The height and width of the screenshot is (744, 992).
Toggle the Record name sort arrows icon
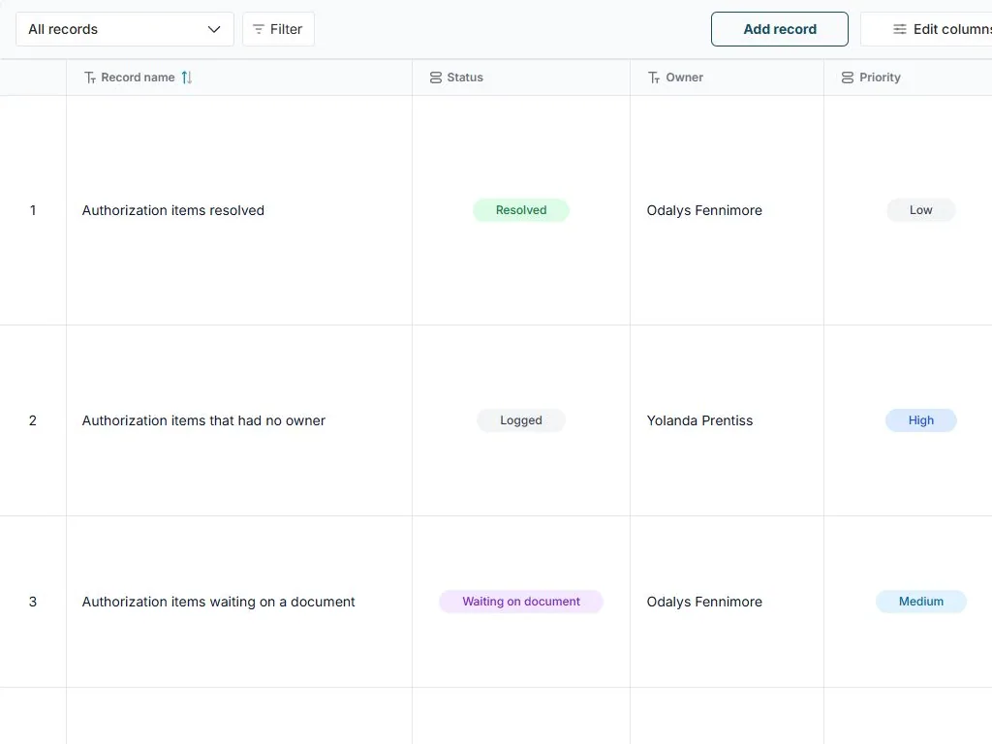point(187,77)
